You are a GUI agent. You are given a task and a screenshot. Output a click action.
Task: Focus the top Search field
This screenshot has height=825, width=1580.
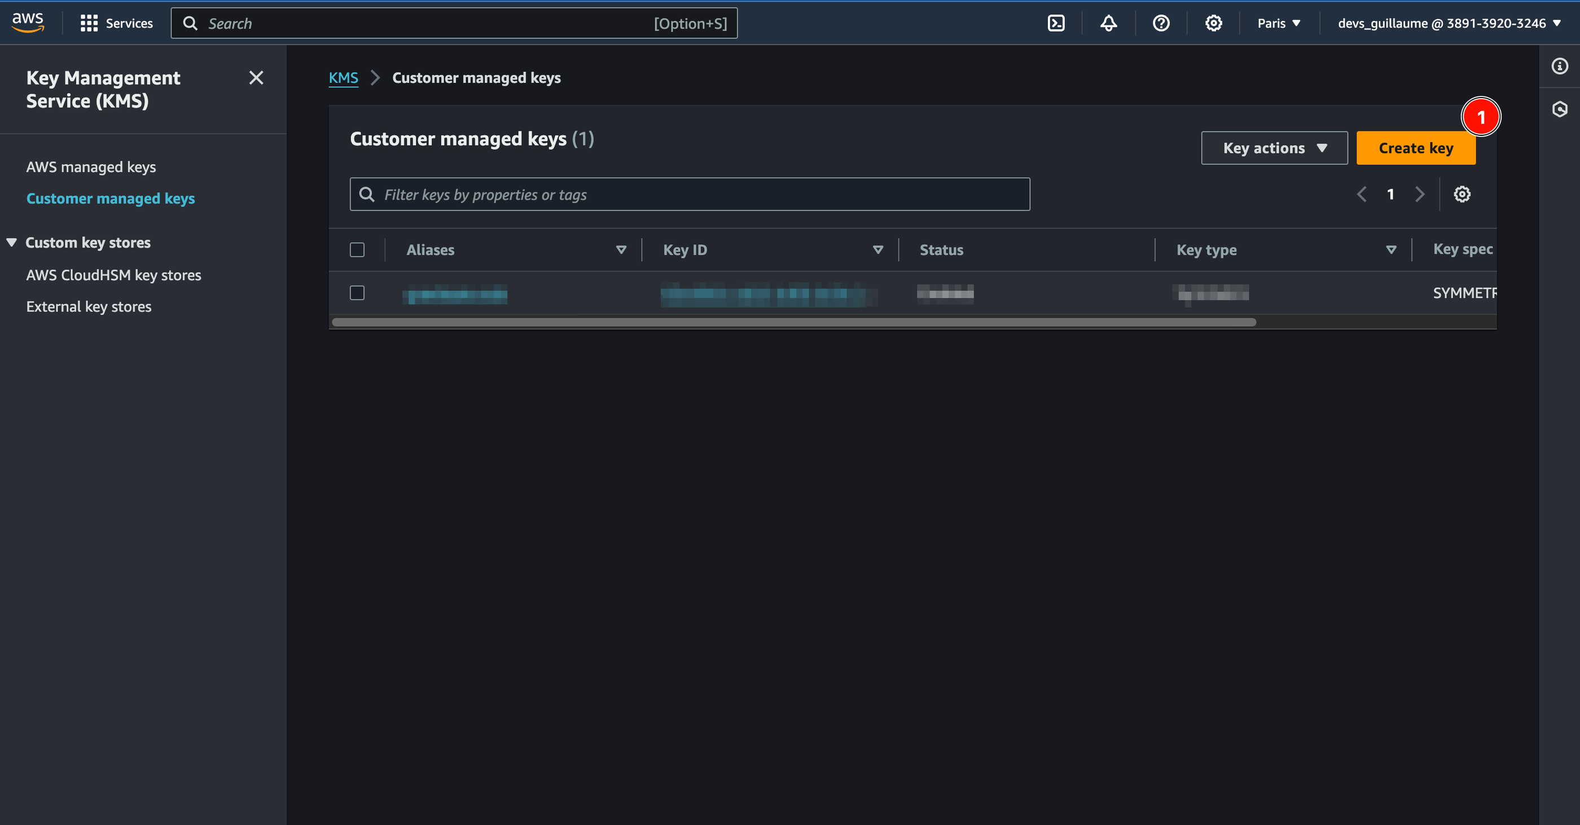[454, 23]
